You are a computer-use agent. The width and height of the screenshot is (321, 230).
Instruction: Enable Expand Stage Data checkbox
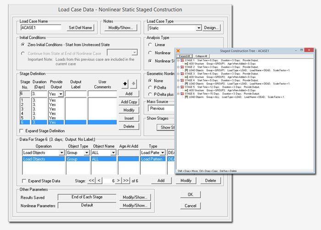click(24, 181)
